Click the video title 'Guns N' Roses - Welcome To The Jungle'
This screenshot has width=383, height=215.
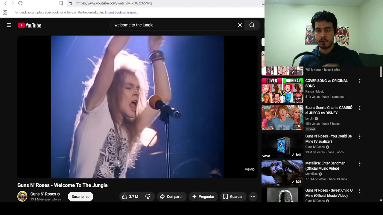63,185
